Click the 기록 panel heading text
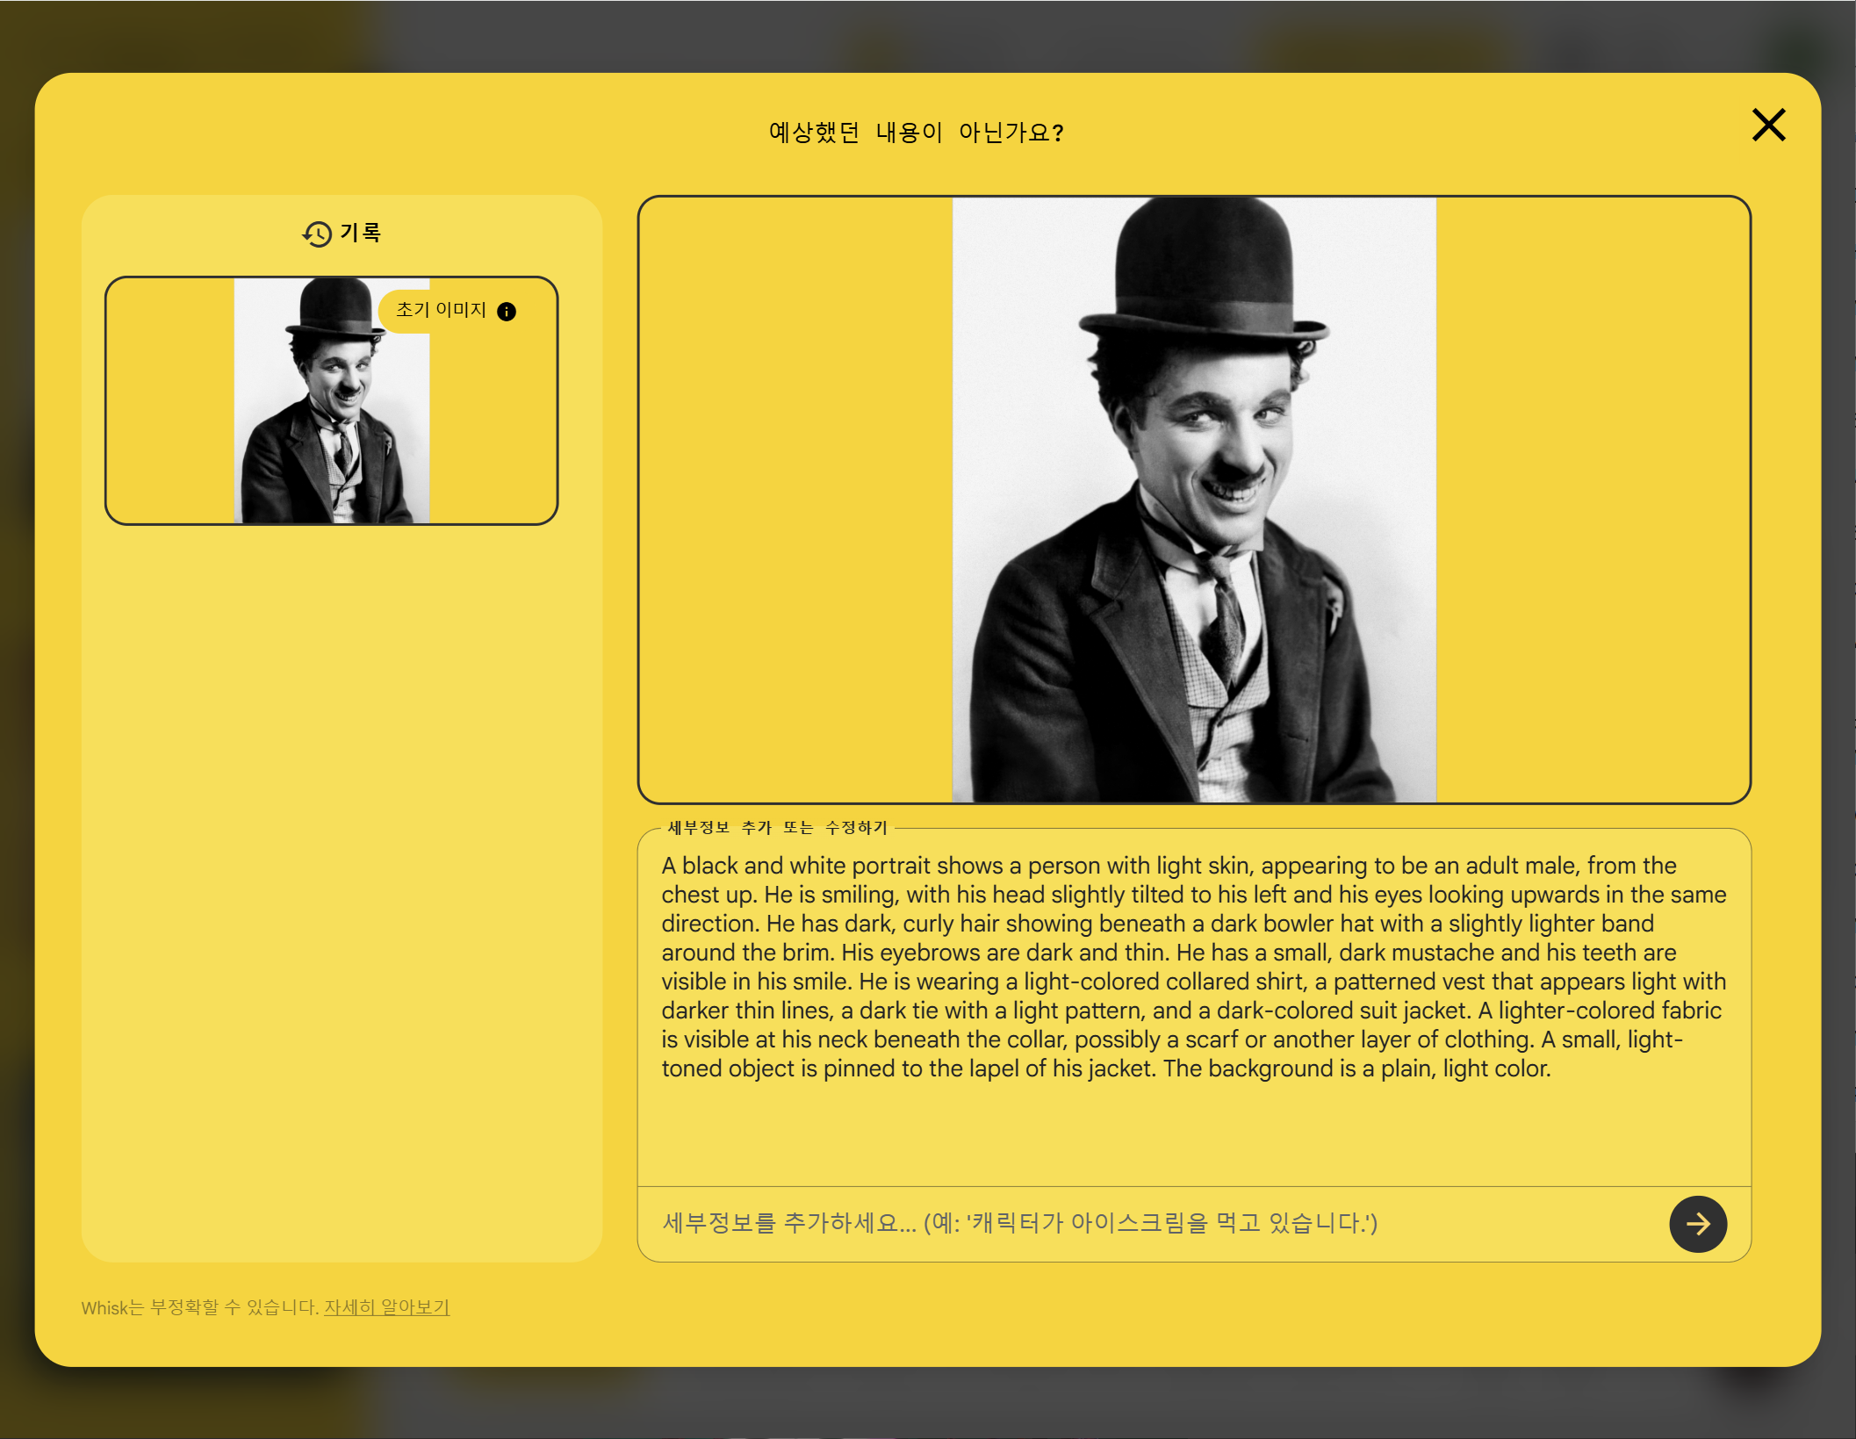Screen dimensions: 1856x1439 pyautogui.click(x=361, y=233)
